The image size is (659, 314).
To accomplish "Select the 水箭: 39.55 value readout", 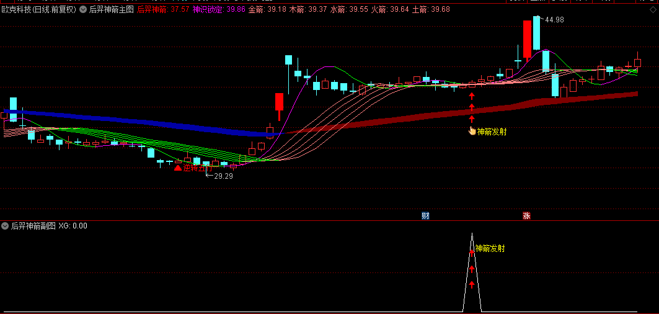I will 349,9.
